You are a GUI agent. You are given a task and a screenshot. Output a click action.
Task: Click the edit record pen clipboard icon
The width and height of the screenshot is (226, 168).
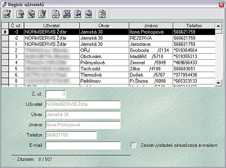tap(31, 14)
